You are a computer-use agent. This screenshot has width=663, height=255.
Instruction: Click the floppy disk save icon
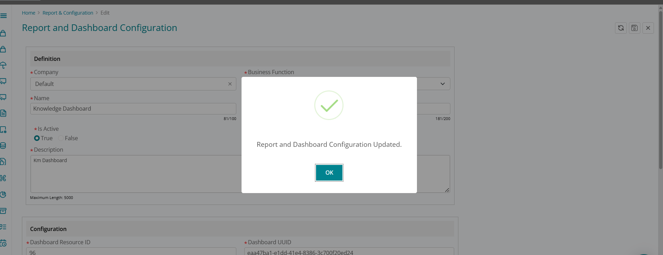(x=634, y=28)
